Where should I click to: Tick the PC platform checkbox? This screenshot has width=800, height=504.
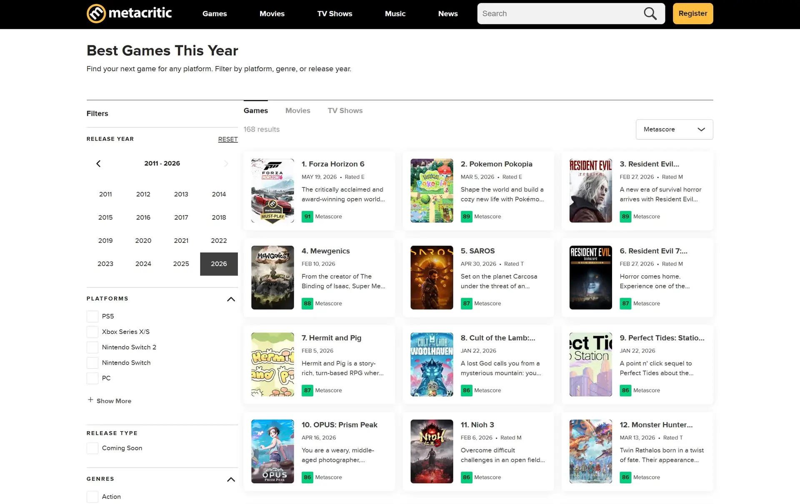pyautogui.click(x=92, y=378)
